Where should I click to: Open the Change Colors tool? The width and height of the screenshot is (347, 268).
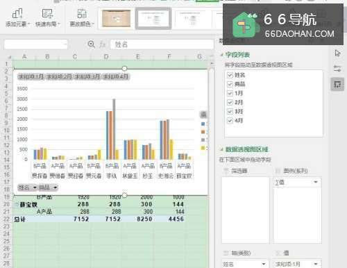(82, 18)
